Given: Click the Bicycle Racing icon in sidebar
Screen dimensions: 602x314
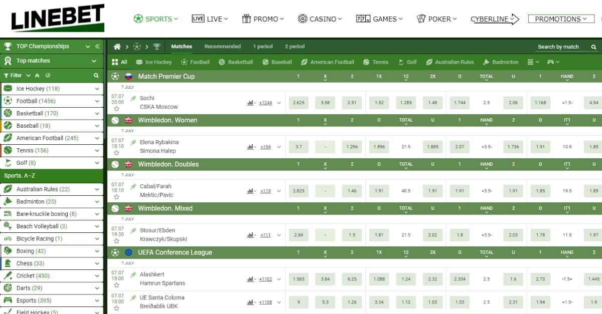Looking at the screenshot, I should pyautogui.click(x=8, y=239).
